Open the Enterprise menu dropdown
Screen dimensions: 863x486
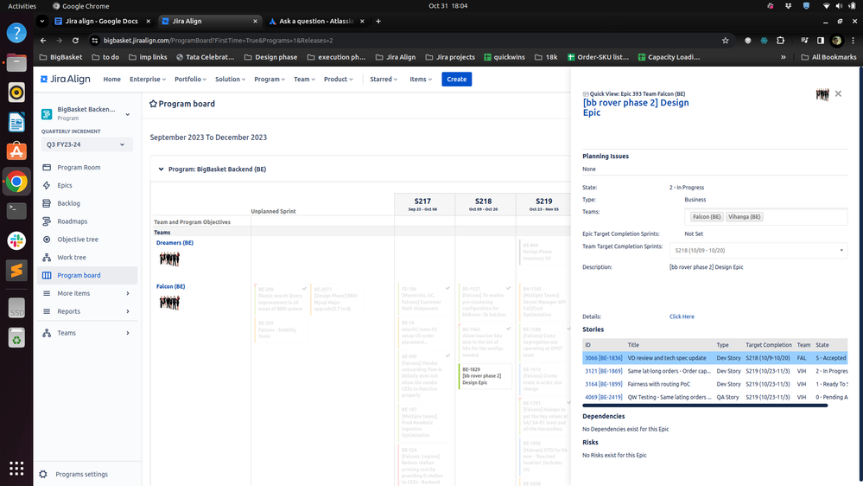[148, 80]
